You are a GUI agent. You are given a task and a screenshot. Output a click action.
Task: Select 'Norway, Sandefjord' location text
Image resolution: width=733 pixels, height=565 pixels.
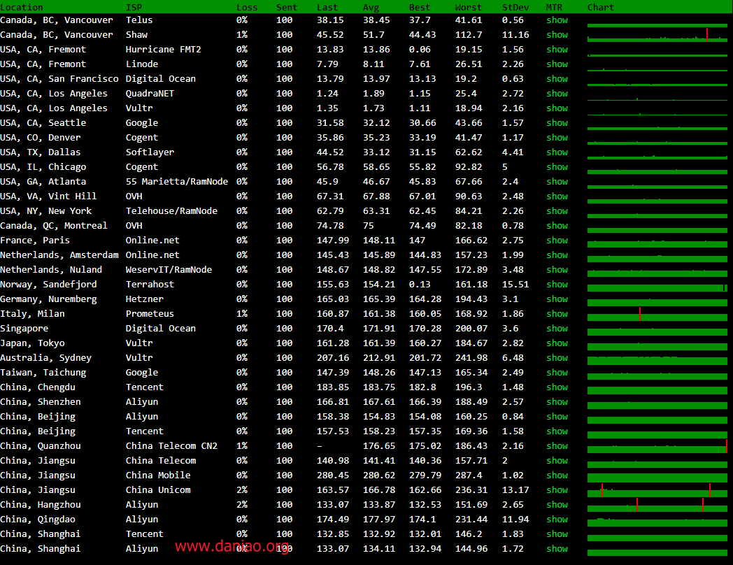[x=49, y=285]
